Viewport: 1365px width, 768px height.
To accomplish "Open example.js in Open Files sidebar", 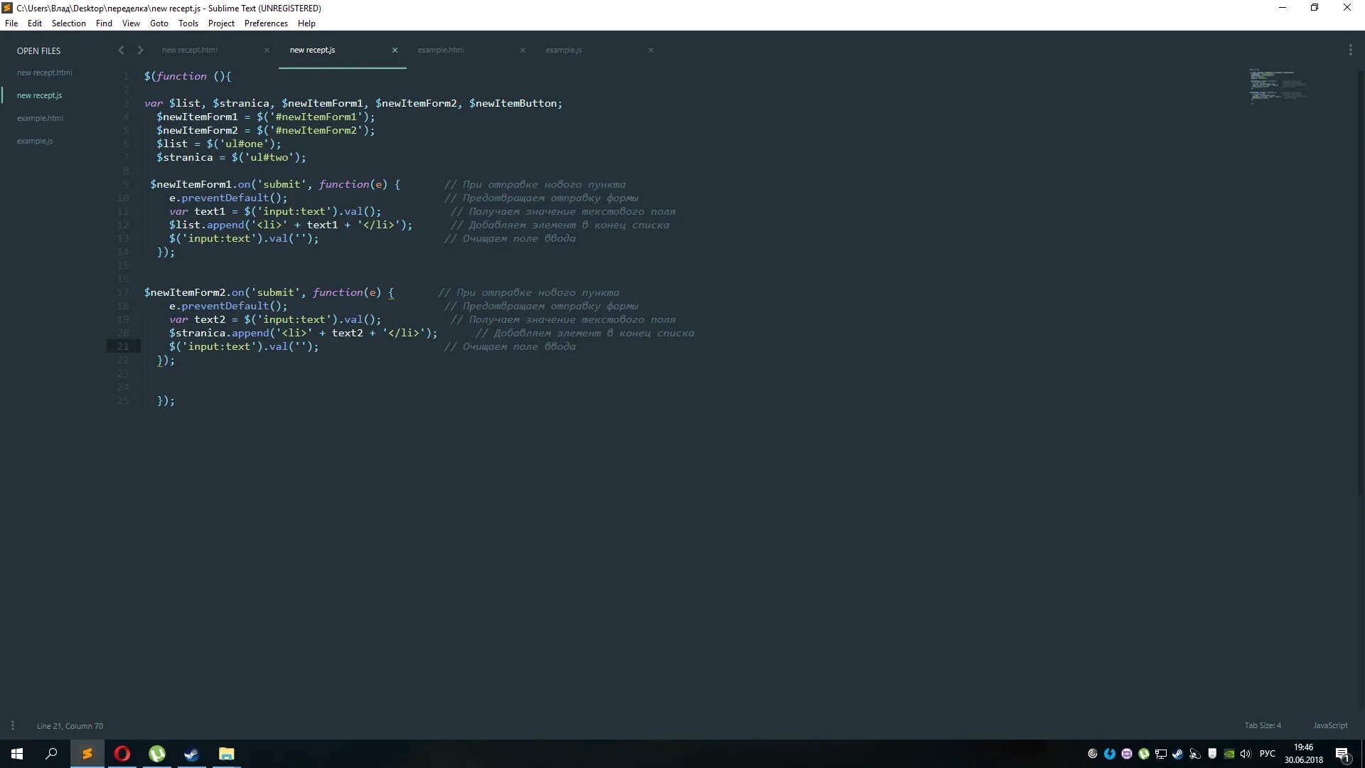I will click(x=35, y=141).
